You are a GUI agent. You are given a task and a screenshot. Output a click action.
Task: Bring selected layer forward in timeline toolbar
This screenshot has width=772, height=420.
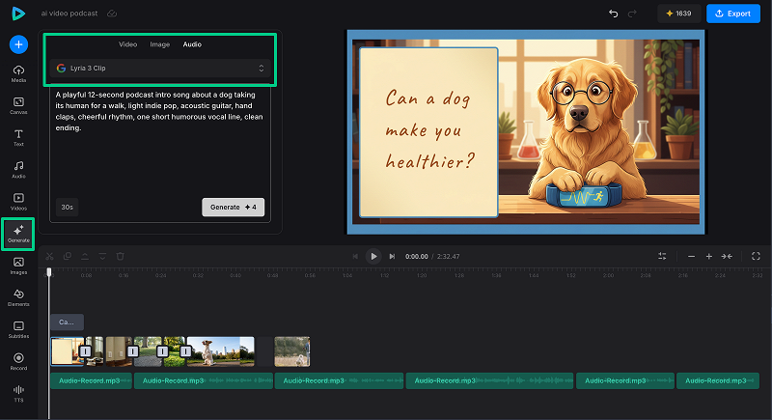[x=85, y=256]
